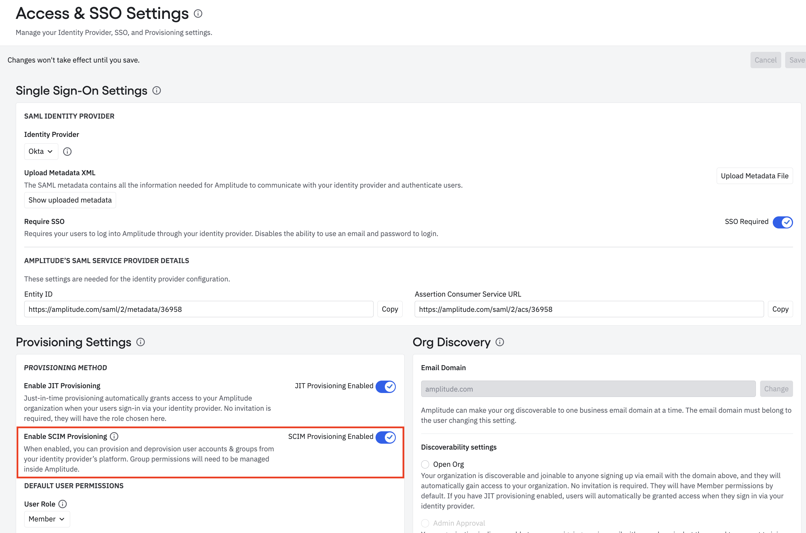Screen dimensions: 806x533
Task: Click info icon beside Okta identity provider dropdown
Action: pyautogui.click(x=67, y=152)
